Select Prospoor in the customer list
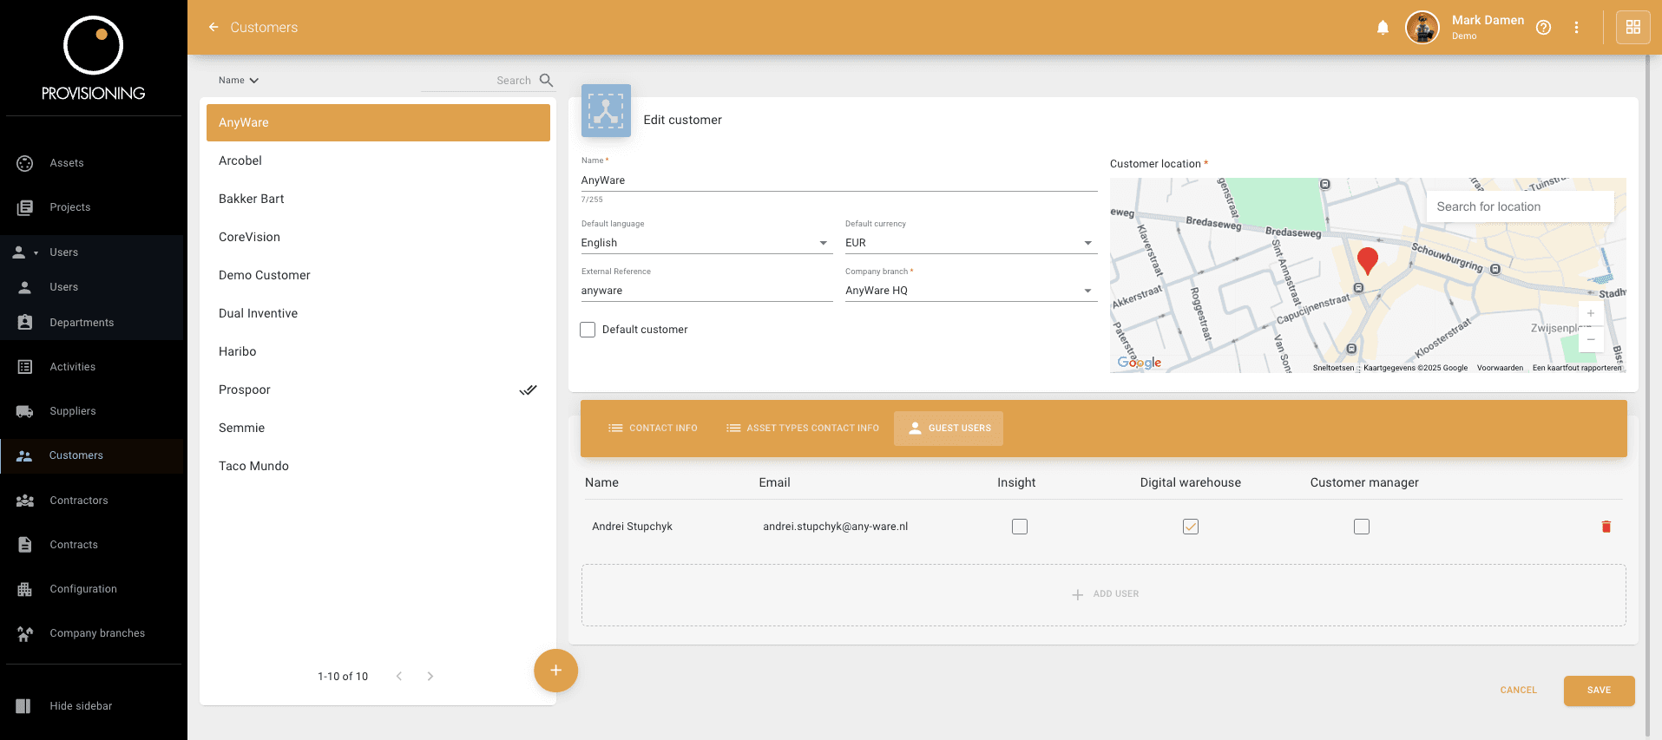1662x740 pixels. click(x=378, y=390)
